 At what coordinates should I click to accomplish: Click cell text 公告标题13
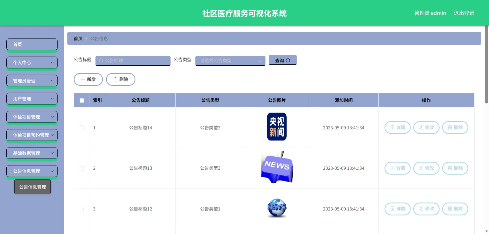(141, 168)
